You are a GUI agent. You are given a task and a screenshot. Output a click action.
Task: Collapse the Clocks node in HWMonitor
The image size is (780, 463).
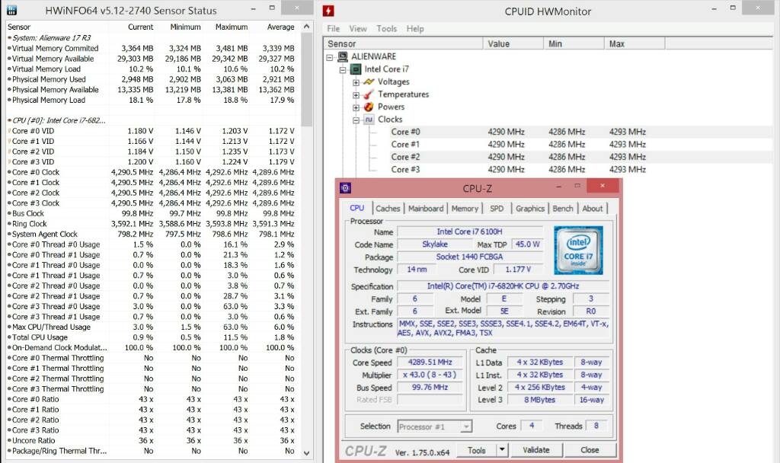tap(356, 120)
